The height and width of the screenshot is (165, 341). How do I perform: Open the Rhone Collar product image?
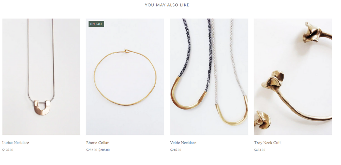pos(125,77)
